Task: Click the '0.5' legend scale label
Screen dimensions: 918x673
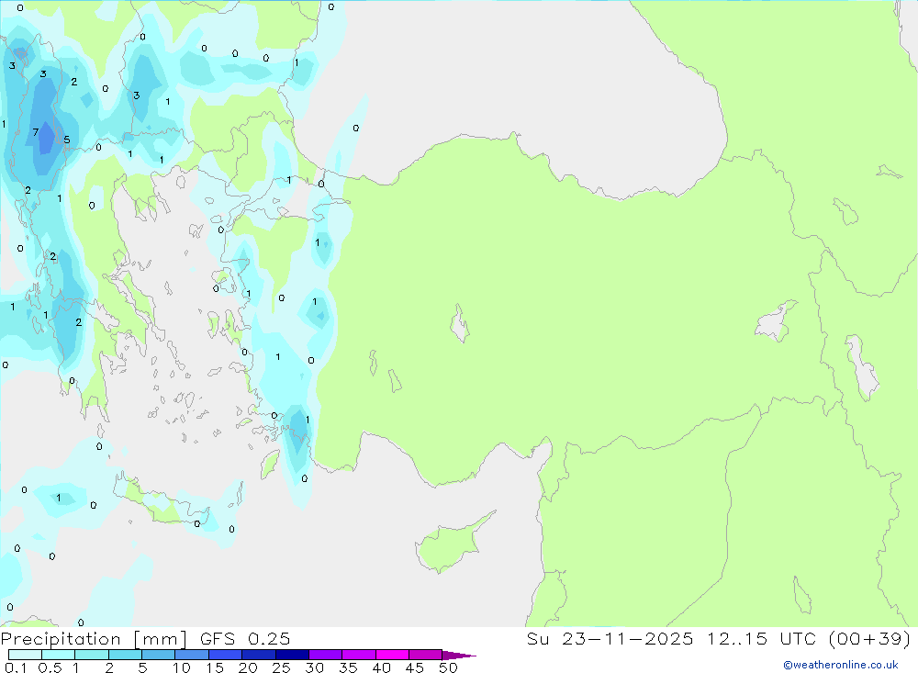Action: [50, 667]
